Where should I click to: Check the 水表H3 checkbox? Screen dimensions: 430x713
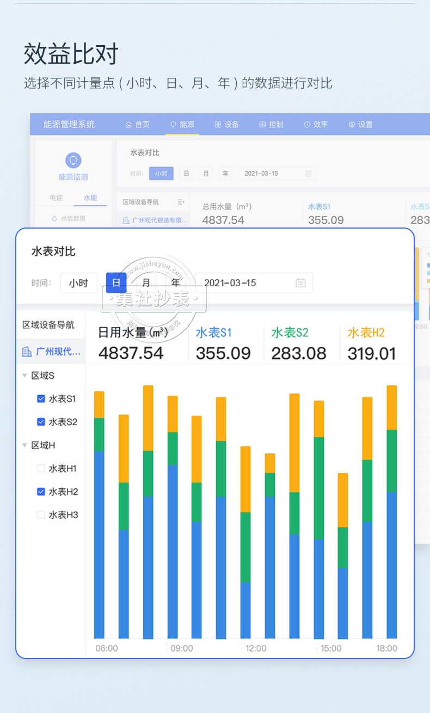tap(41, 515)
